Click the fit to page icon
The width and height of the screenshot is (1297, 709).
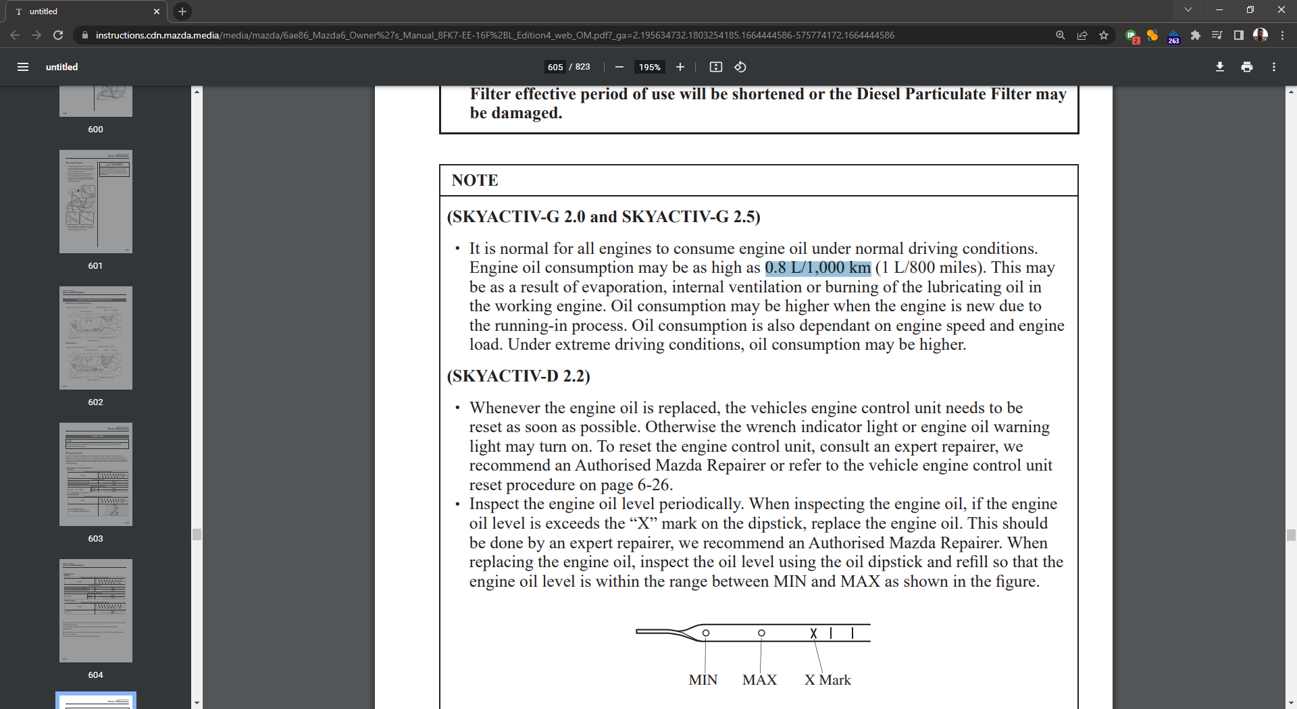716,67
